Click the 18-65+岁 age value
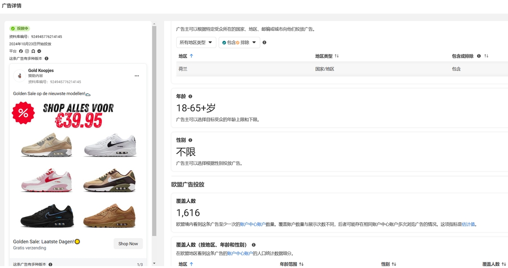Image resolution: width=508 pixels, height=268 pixels. click(196, 108)
